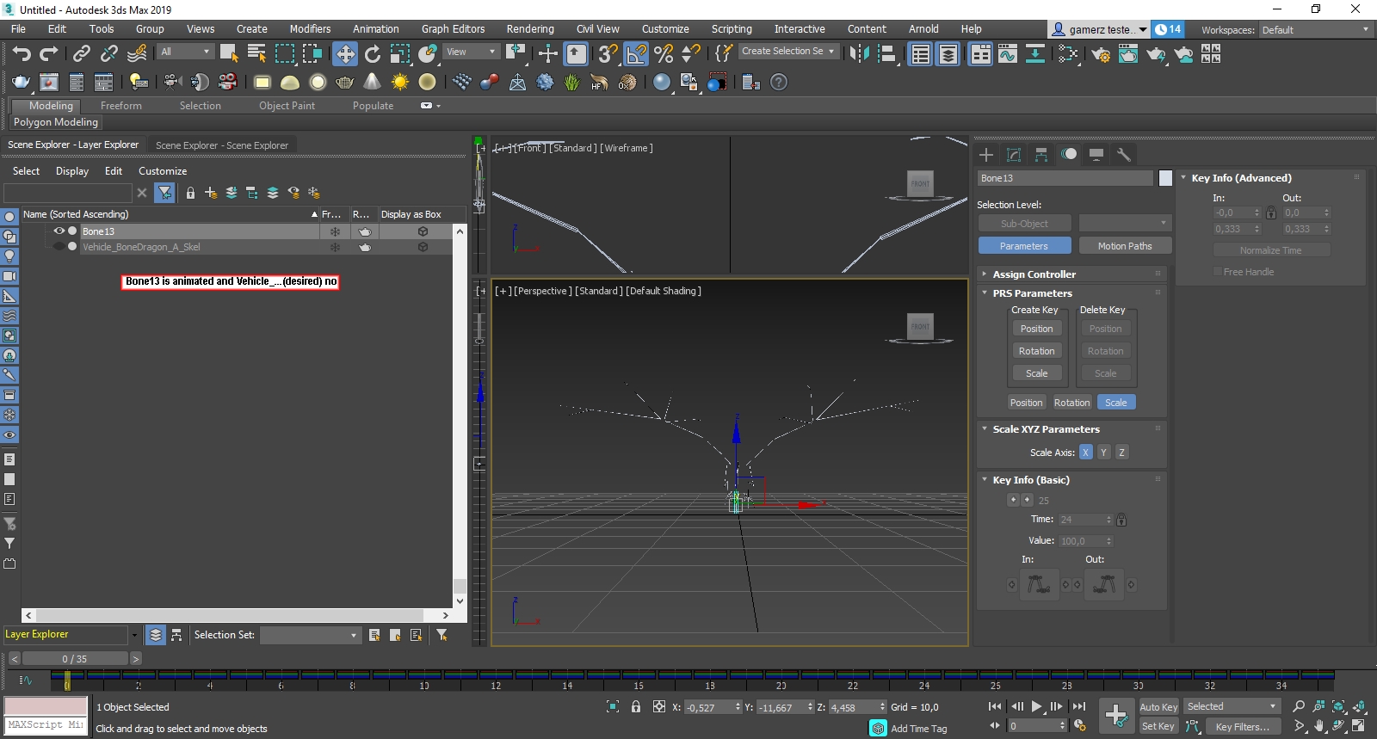
Task: Toggle visibility eye for Bone13
Action: pyautogui.click(x=59, y=231)
